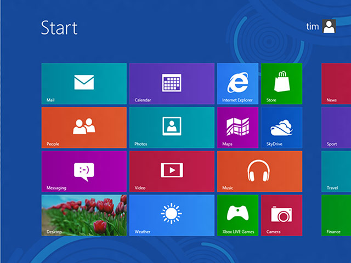Open the Video tile
351x263 pixels.
[172, 171]
